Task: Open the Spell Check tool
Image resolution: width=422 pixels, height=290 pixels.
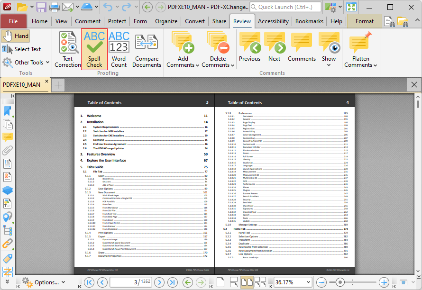Action: (94, 49)
